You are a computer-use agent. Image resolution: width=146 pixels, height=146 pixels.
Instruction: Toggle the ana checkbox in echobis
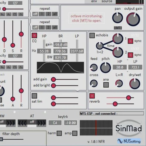click(106, 85)
